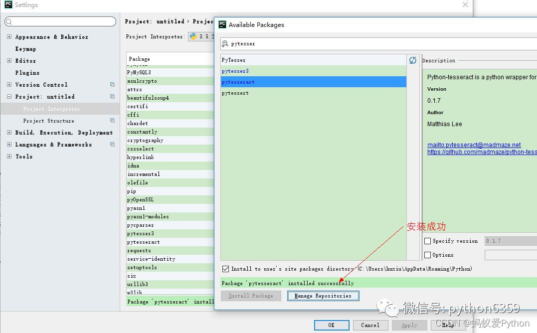This screenshot has height=333, width=537.
Task: Expand the Tools settings node
Action: click(9, 157)
